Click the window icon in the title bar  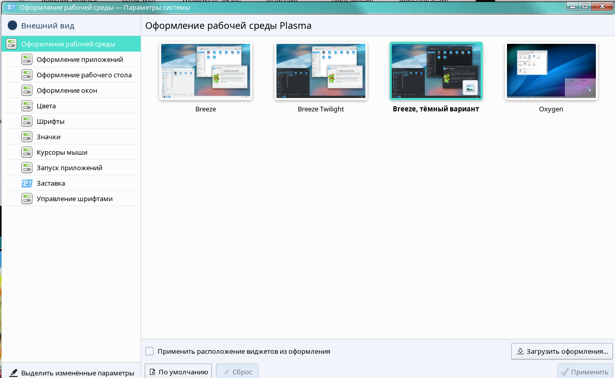11,7
